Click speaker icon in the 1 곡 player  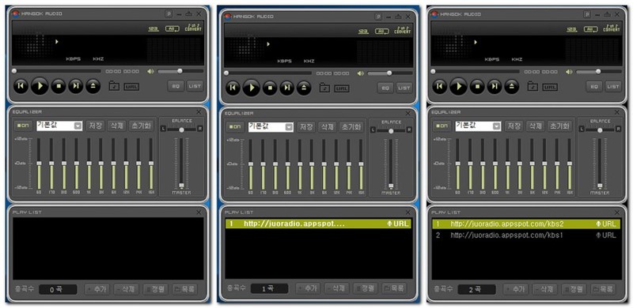tap(361, 73)
